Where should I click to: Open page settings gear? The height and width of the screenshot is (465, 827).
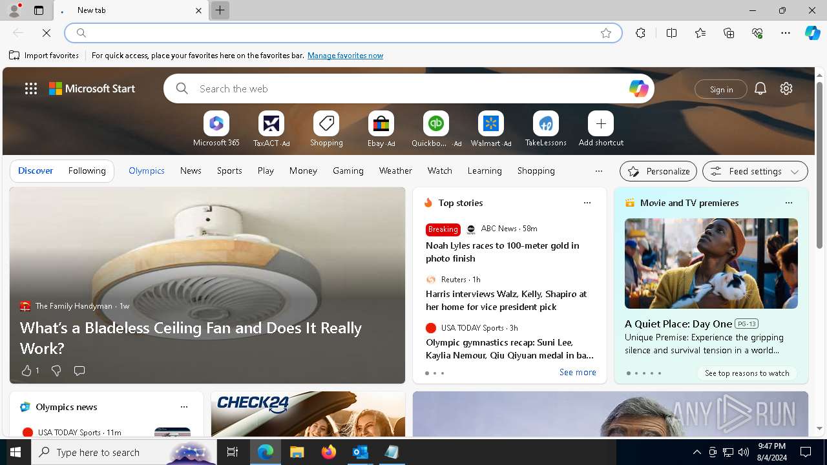(786, 88)
